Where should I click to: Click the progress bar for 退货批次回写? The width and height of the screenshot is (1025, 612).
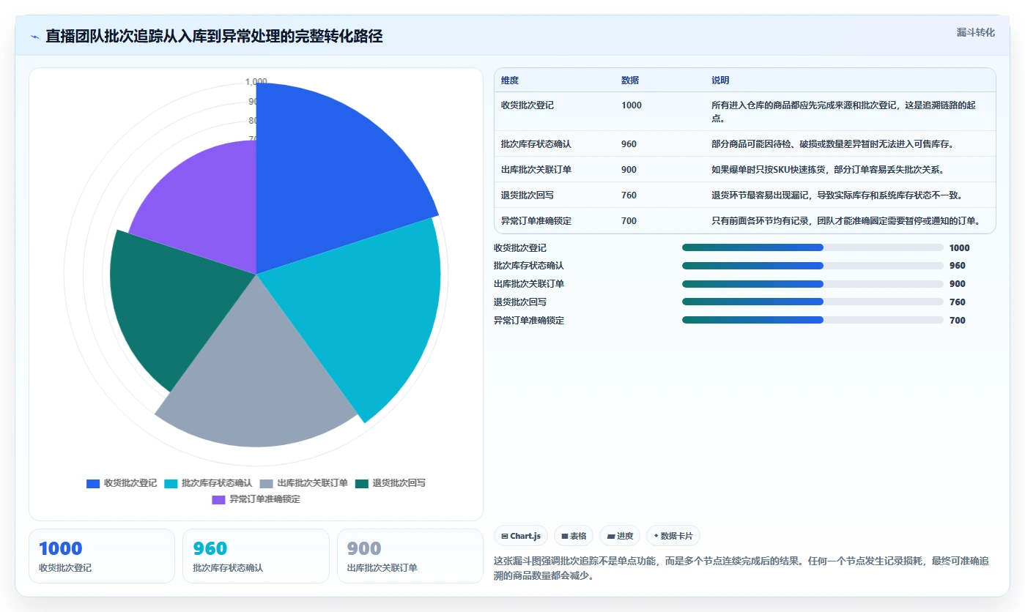(813, 302)
